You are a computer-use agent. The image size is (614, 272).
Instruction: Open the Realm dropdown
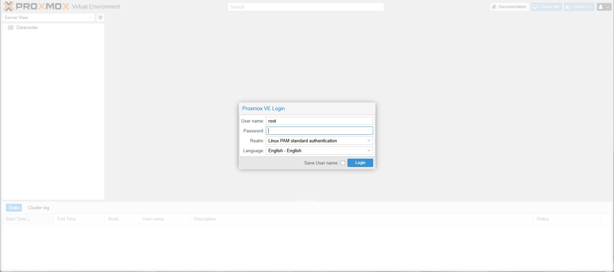369,141
